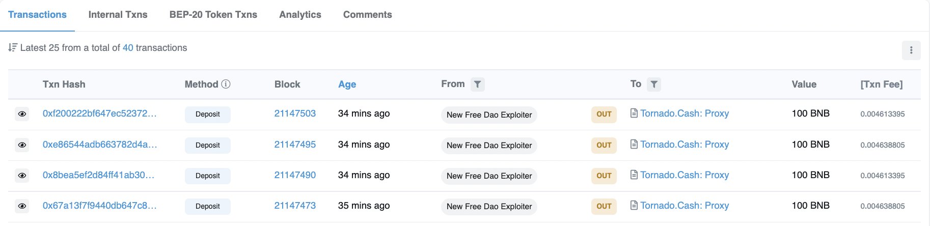Click contract document icon in first Tornado.Cash row

point(634,113)
